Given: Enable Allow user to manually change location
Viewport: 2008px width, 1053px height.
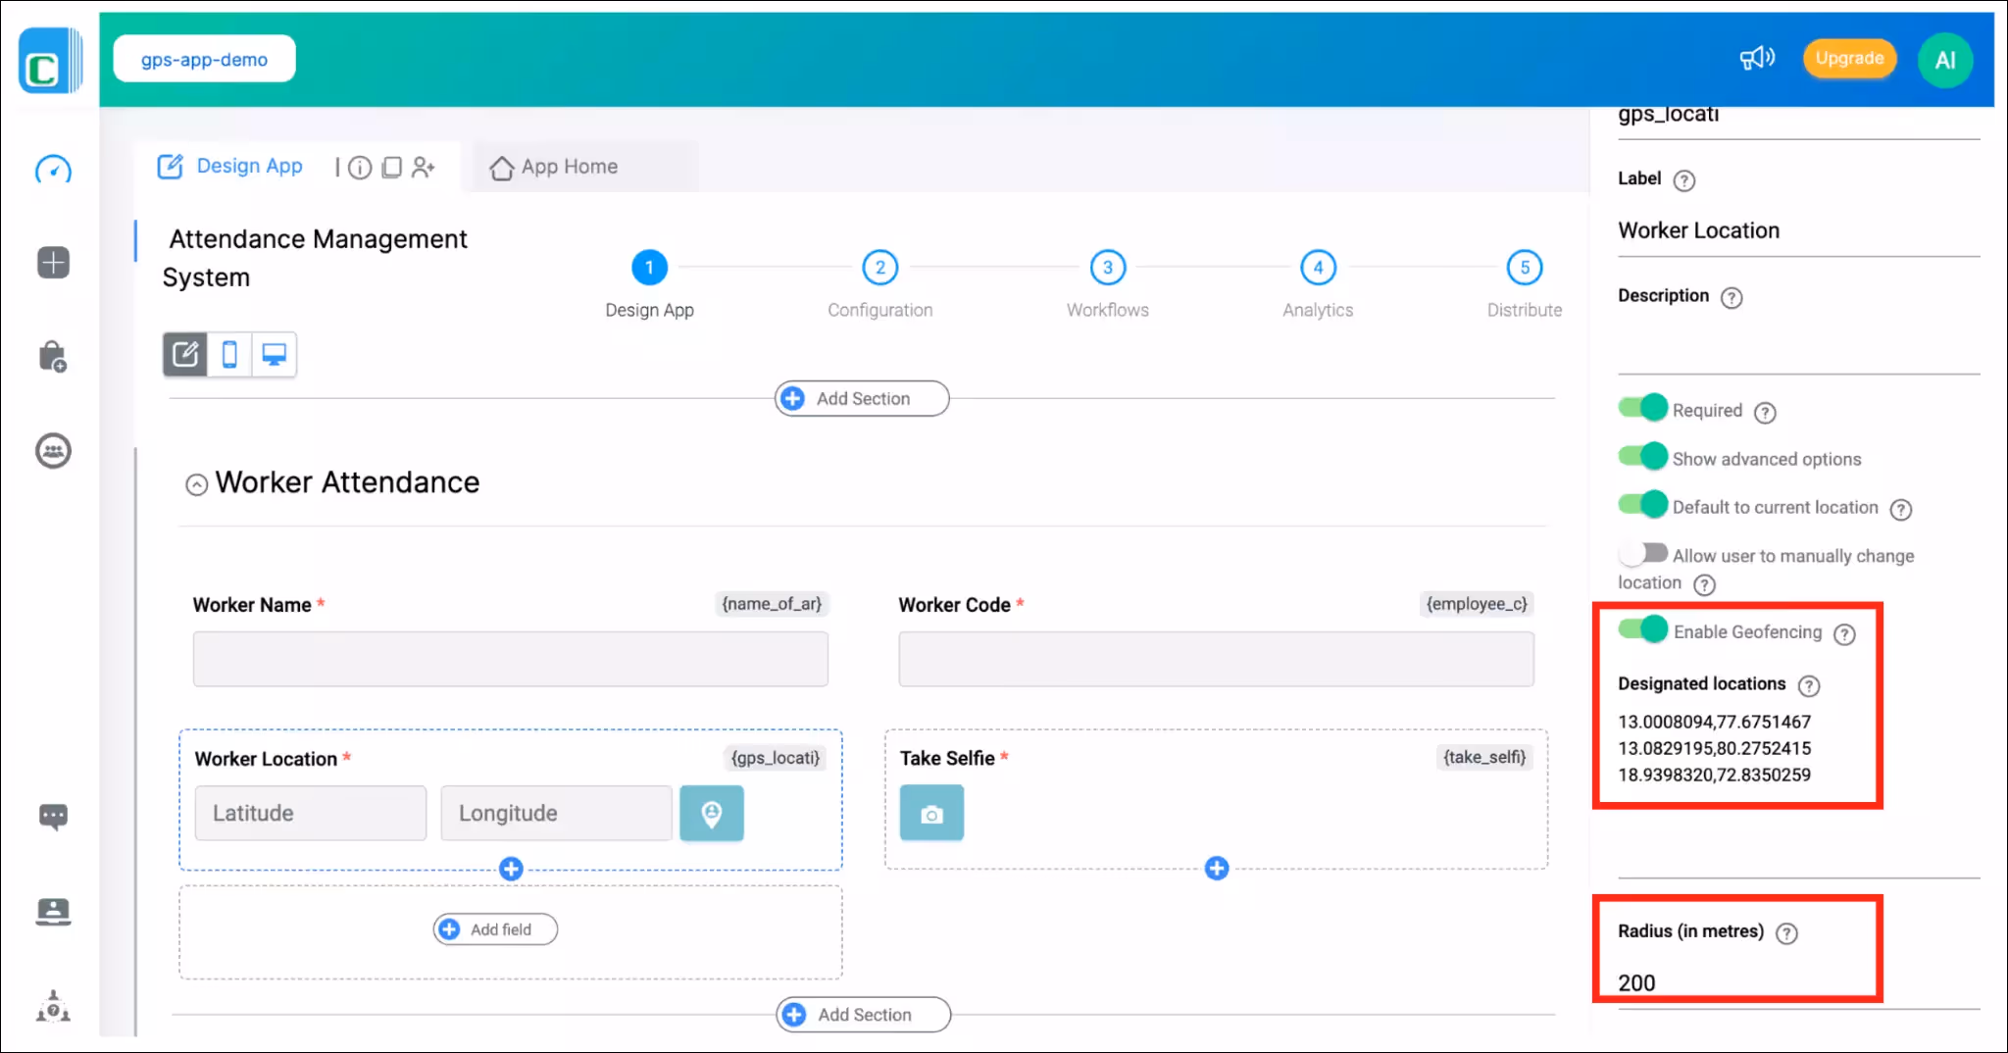Looking at the screenshot, I should point(1643,552).
